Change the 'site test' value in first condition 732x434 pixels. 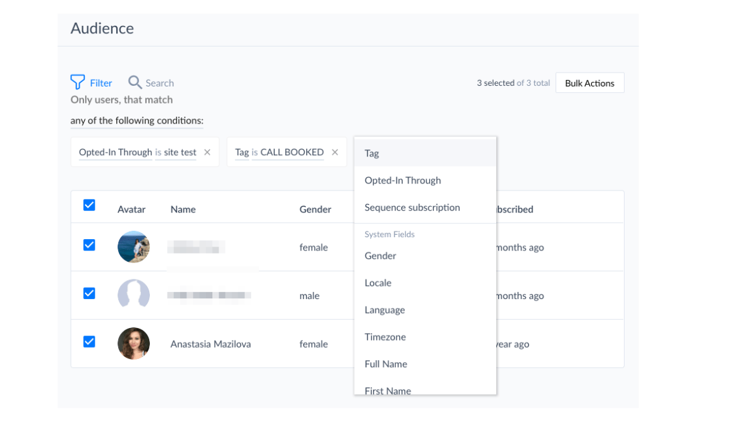[x=180, y=152]
